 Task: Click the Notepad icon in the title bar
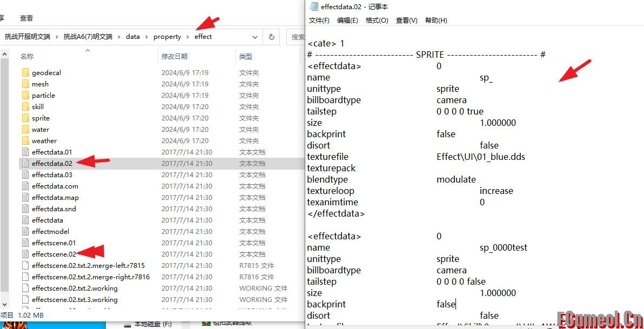click(x=315, y=6)
